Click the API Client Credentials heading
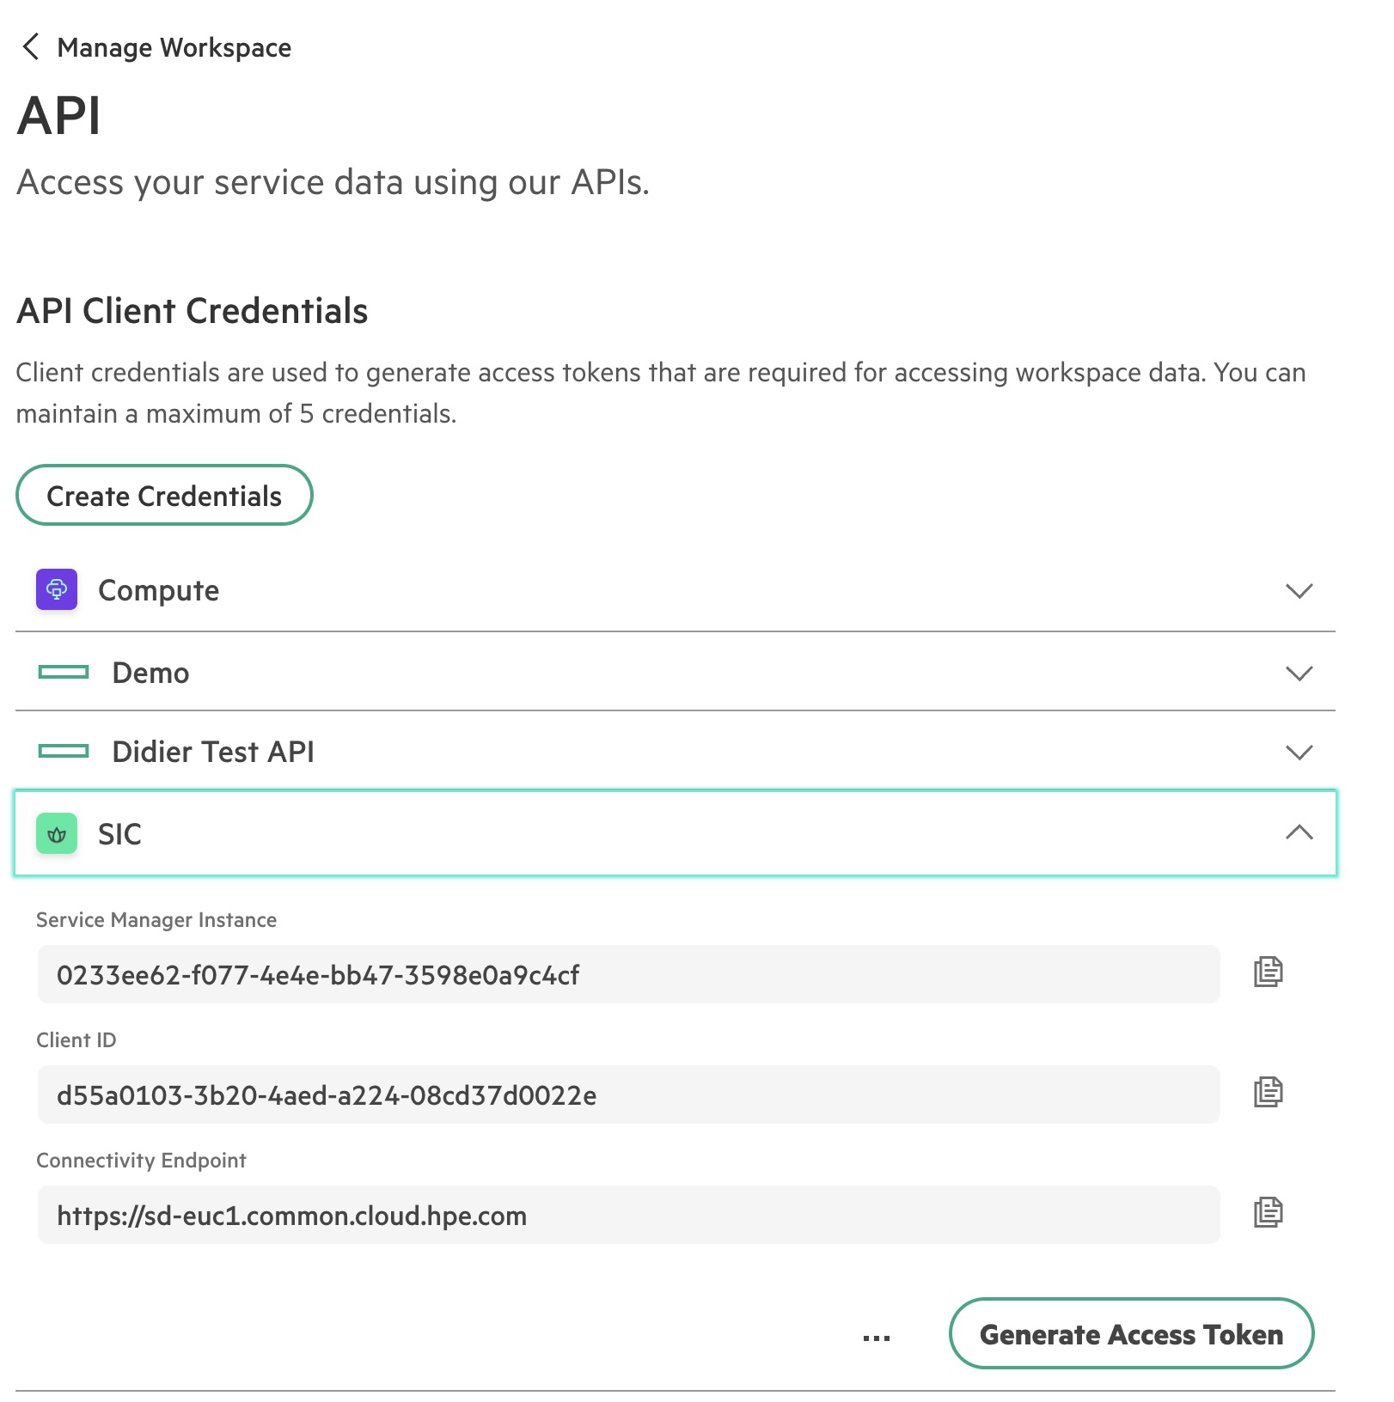The height and width of the screenshot is (1402, 1394). click(192, 311)
